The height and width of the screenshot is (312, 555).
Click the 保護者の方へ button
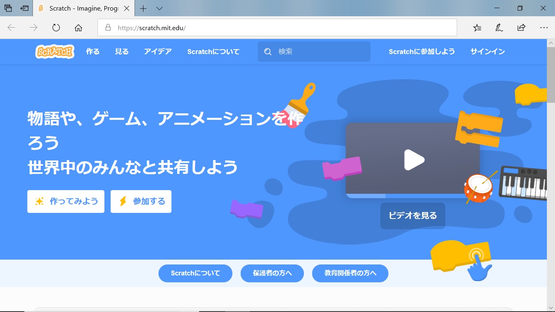272,273
